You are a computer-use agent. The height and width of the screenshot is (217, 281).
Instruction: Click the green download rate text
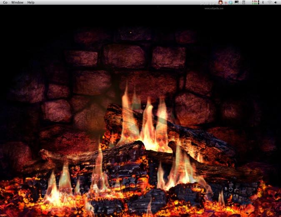255,3
